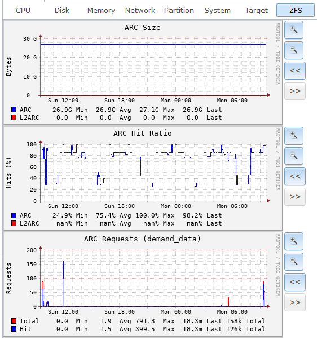Image resolution: width=317 pixels, height=338 pixels.
Task: Zoom in on the ARC Size graph
Action: [x=294, y=30]
